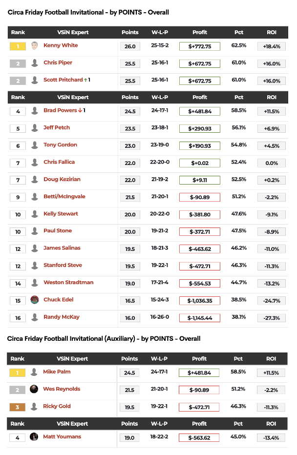Click the silhouette icon beside Randy McKay
Viewport: 297px width, 455px height.
(34, 317)
